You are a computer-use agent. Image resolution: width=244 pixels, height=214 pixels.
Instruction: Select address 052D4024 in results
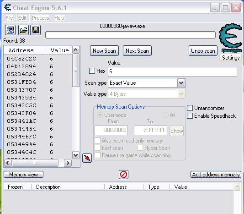click(x=21, y=74)
